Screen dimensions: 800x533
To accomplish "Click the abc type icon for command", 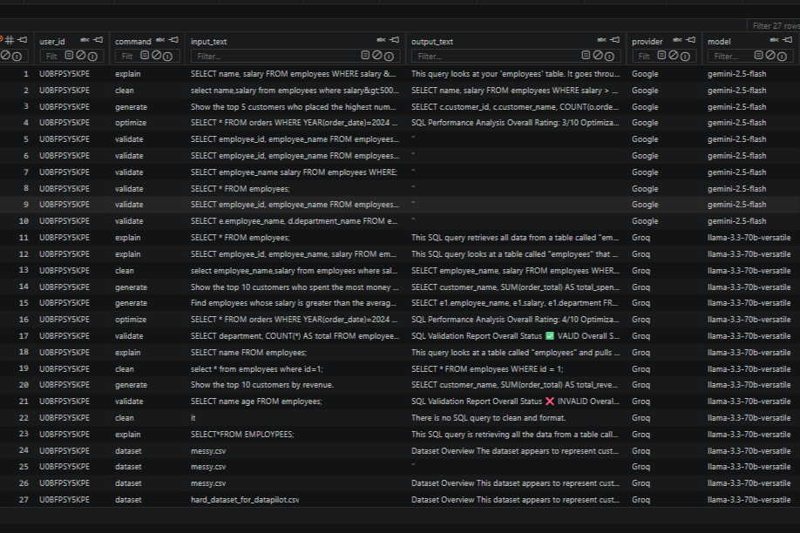I will pyautogui.click(x=160, y=40).
